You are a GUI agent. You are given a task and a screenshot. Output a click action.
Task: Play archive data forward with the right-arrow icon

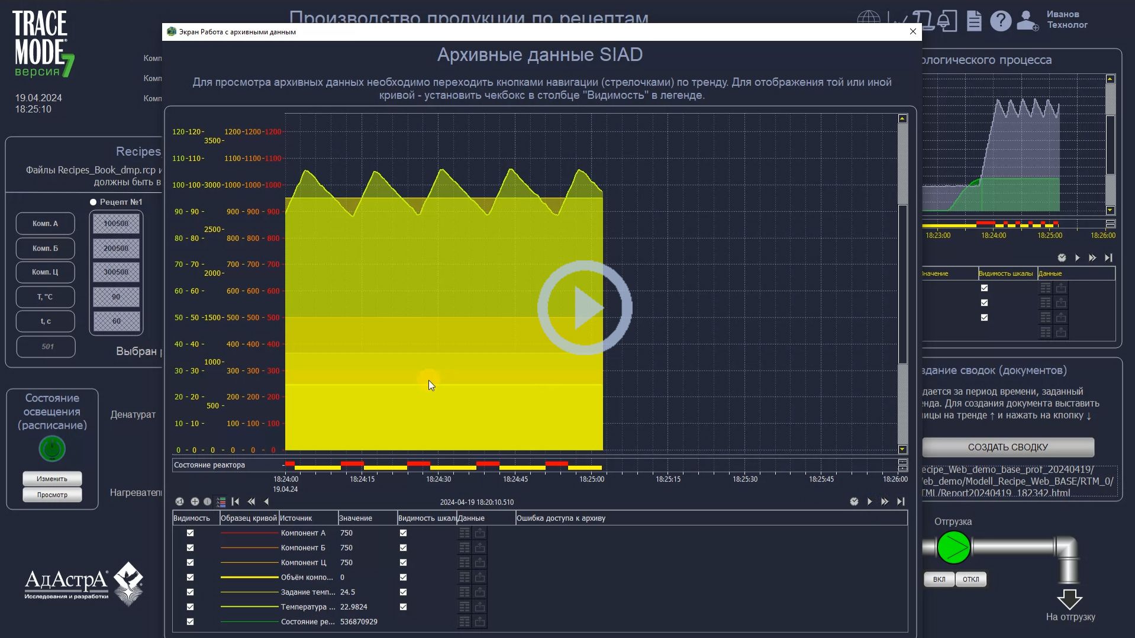(x=869, y=501)
